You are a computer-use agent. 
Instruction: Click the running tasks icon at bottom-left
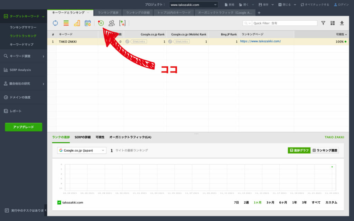[7, 210]
